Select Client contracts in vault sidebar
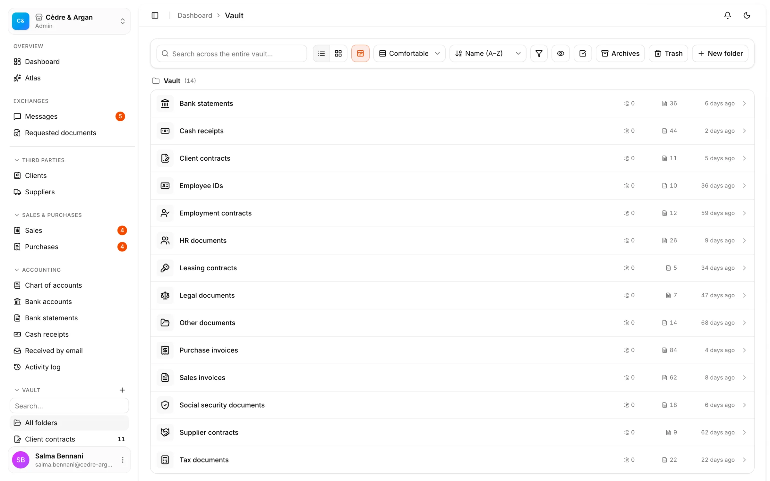The image size is (770, 481). [x=69, y=439]
